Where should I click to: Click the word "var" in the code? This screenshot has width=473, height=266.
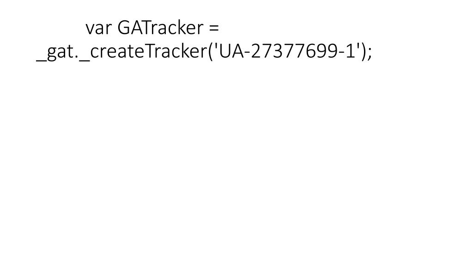(98, 28)
